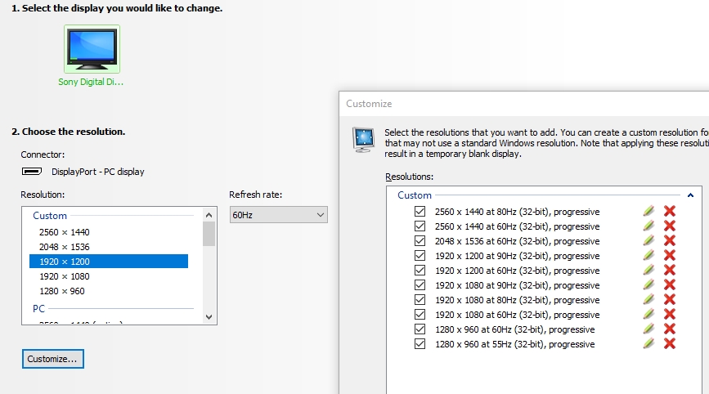Select the Sony Digital Display monitor

pyautogui.click(x=92, y=50)
